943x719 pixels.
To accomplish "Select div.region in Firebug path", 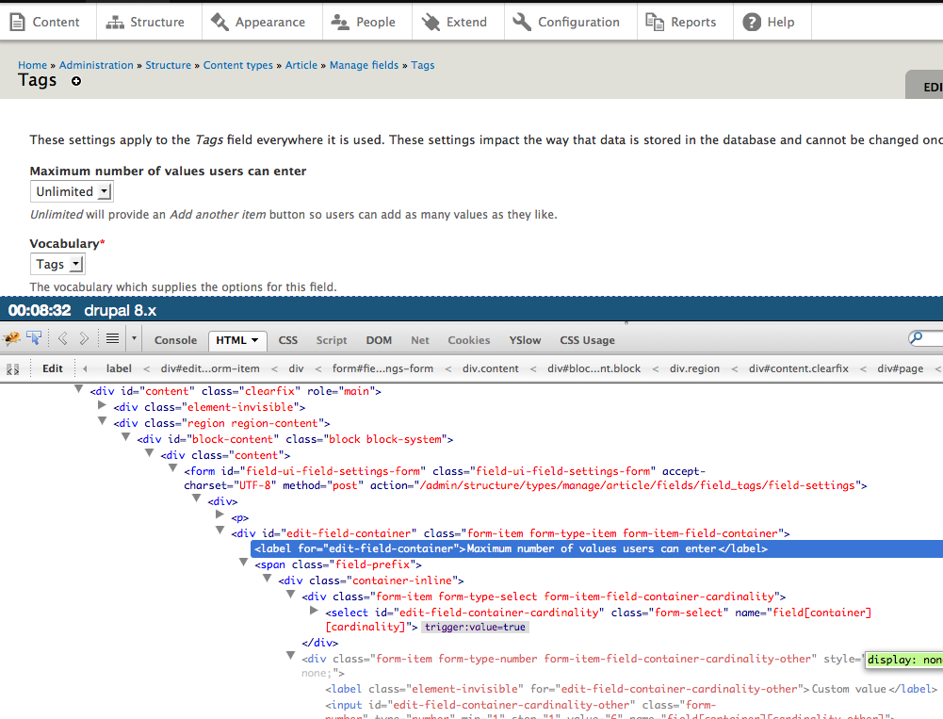I will click(694, 368).
